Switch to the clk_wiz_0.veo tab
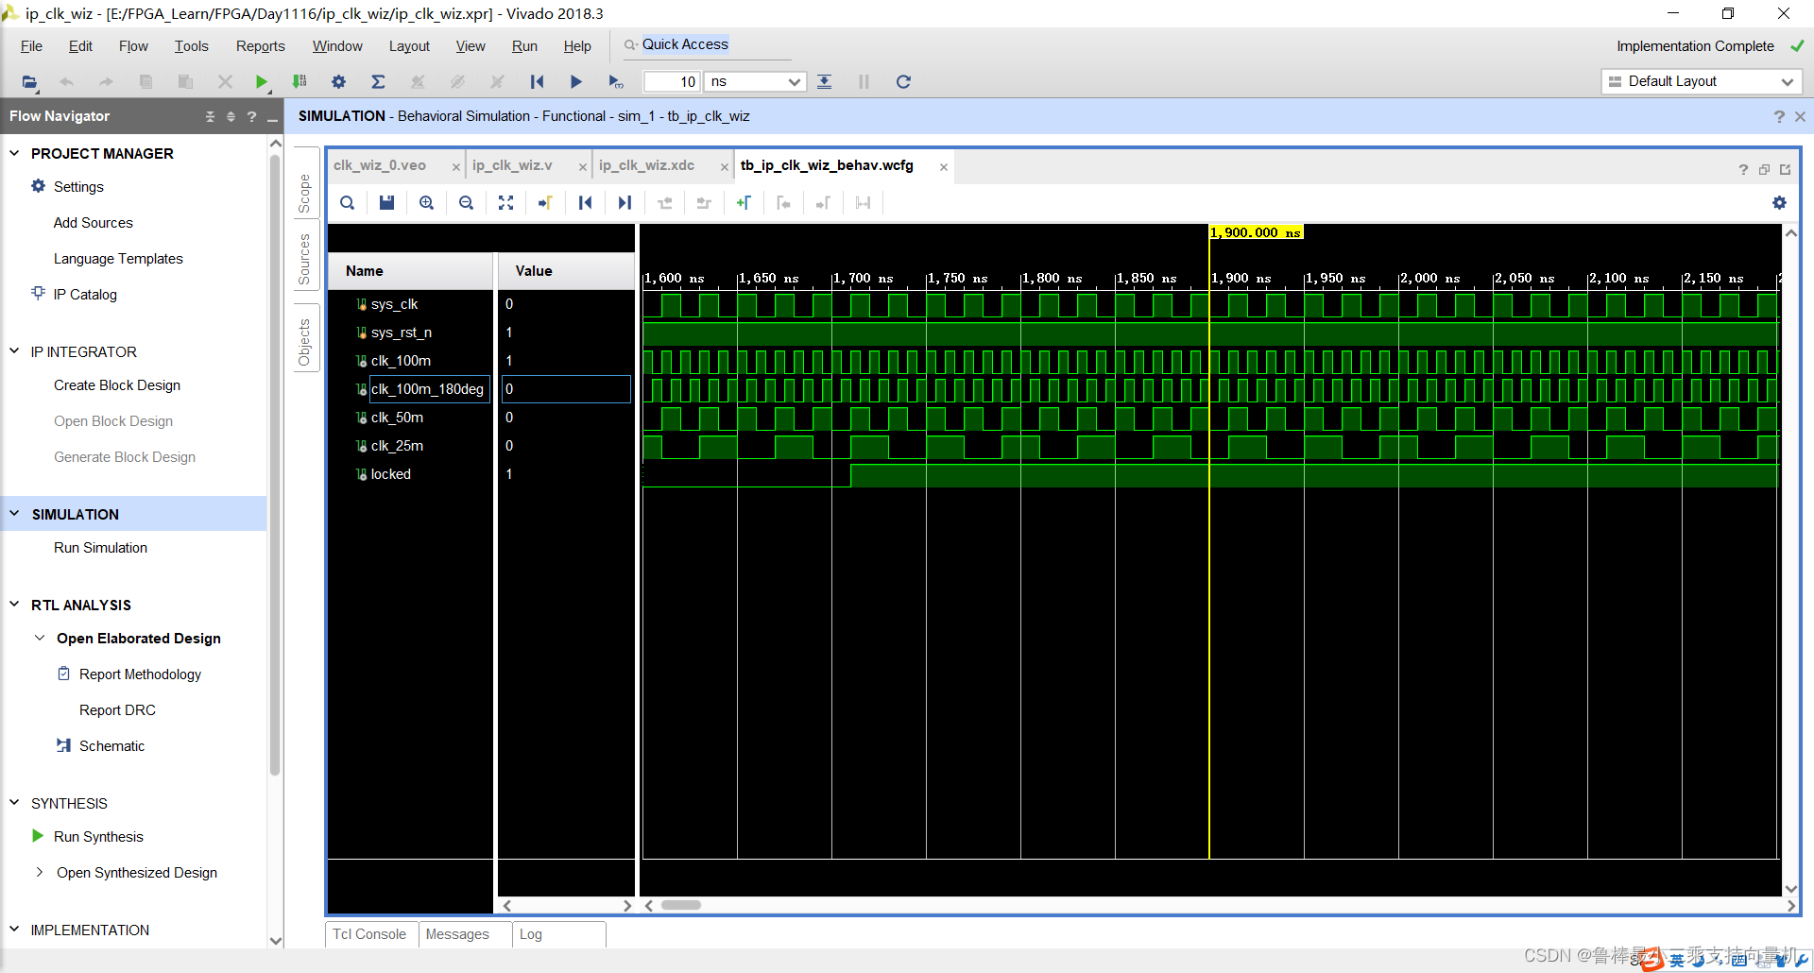 click(380, 165)
